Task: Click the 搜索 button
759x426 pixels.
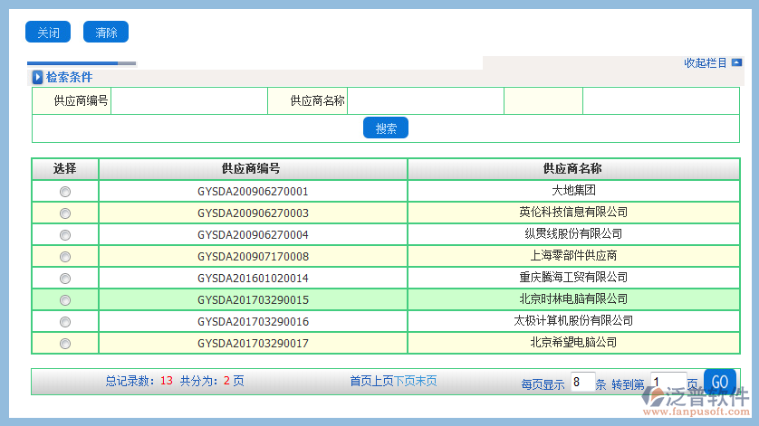Action: click(x=386, y=128)
